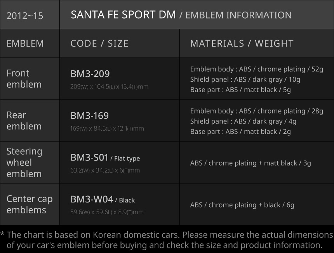Click the Center cap emblems row label
This screenshot has width=334, height=253.
pos(30,204)
